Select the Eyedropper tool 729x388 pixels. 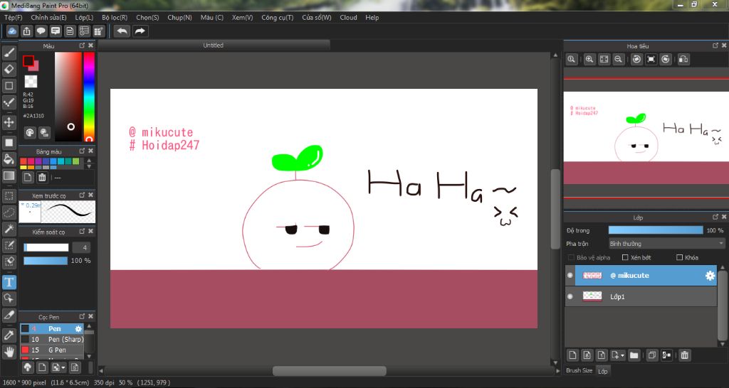[x=9, y=335]
